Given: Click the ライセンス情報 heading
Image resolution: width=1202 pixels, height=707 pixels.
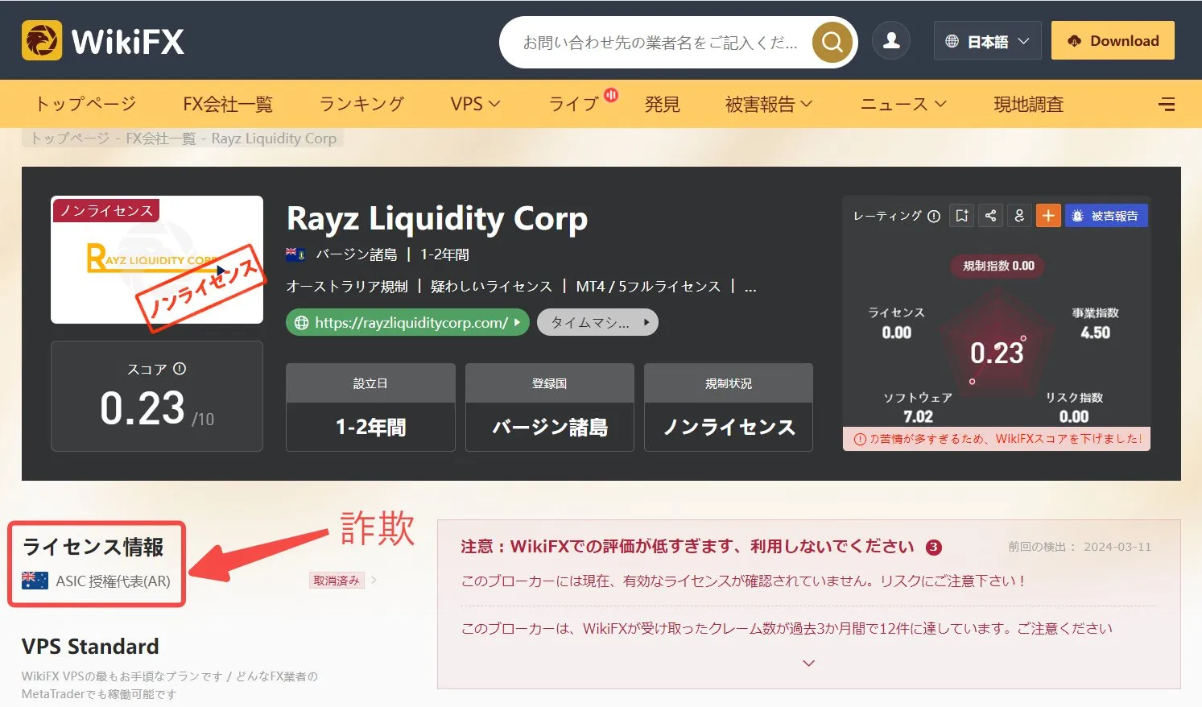Looking at the screenshot, I should [93, 548].
